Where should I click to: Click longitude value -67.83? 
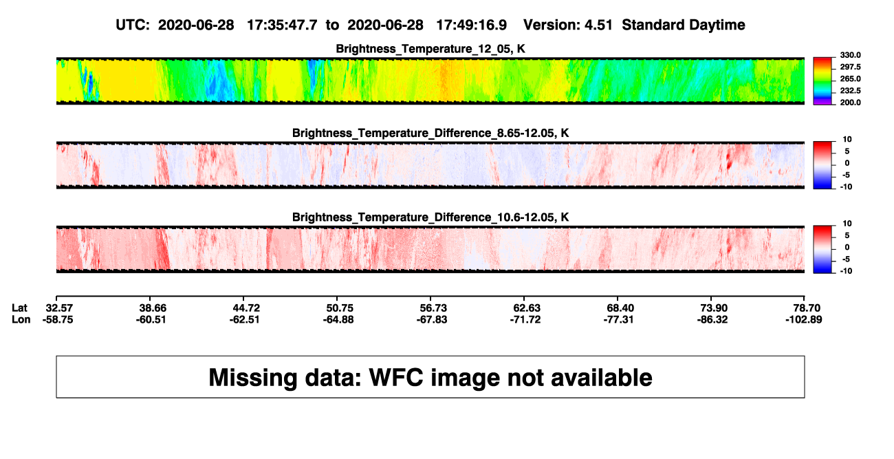tap(433, 319)
